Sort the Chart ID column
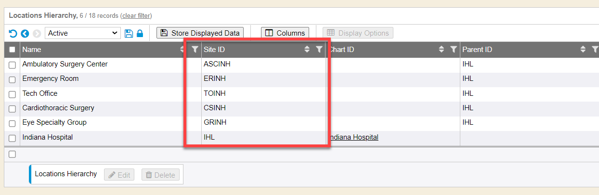Viewport: 599px width, 195px height. coord(441,49)
